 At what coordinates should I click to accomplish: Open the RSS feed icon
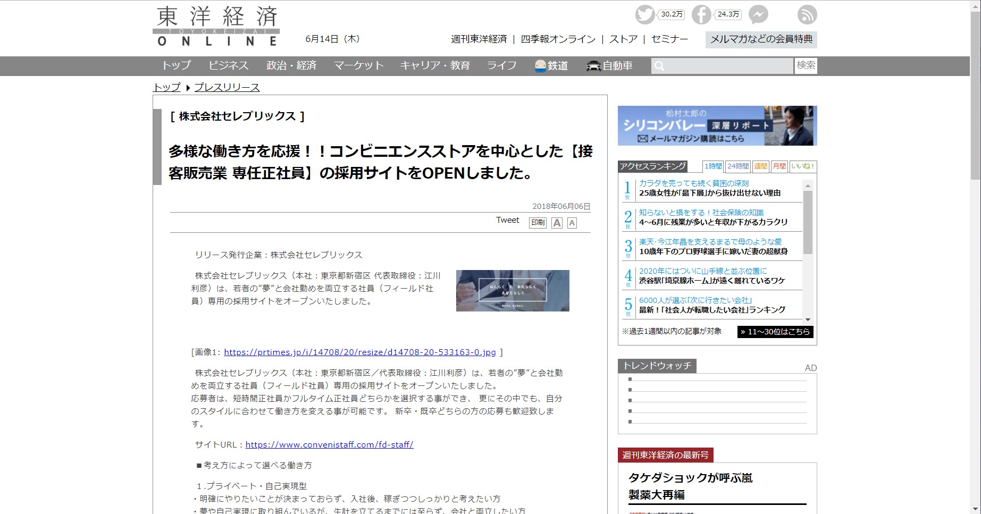tap(807, 14)
